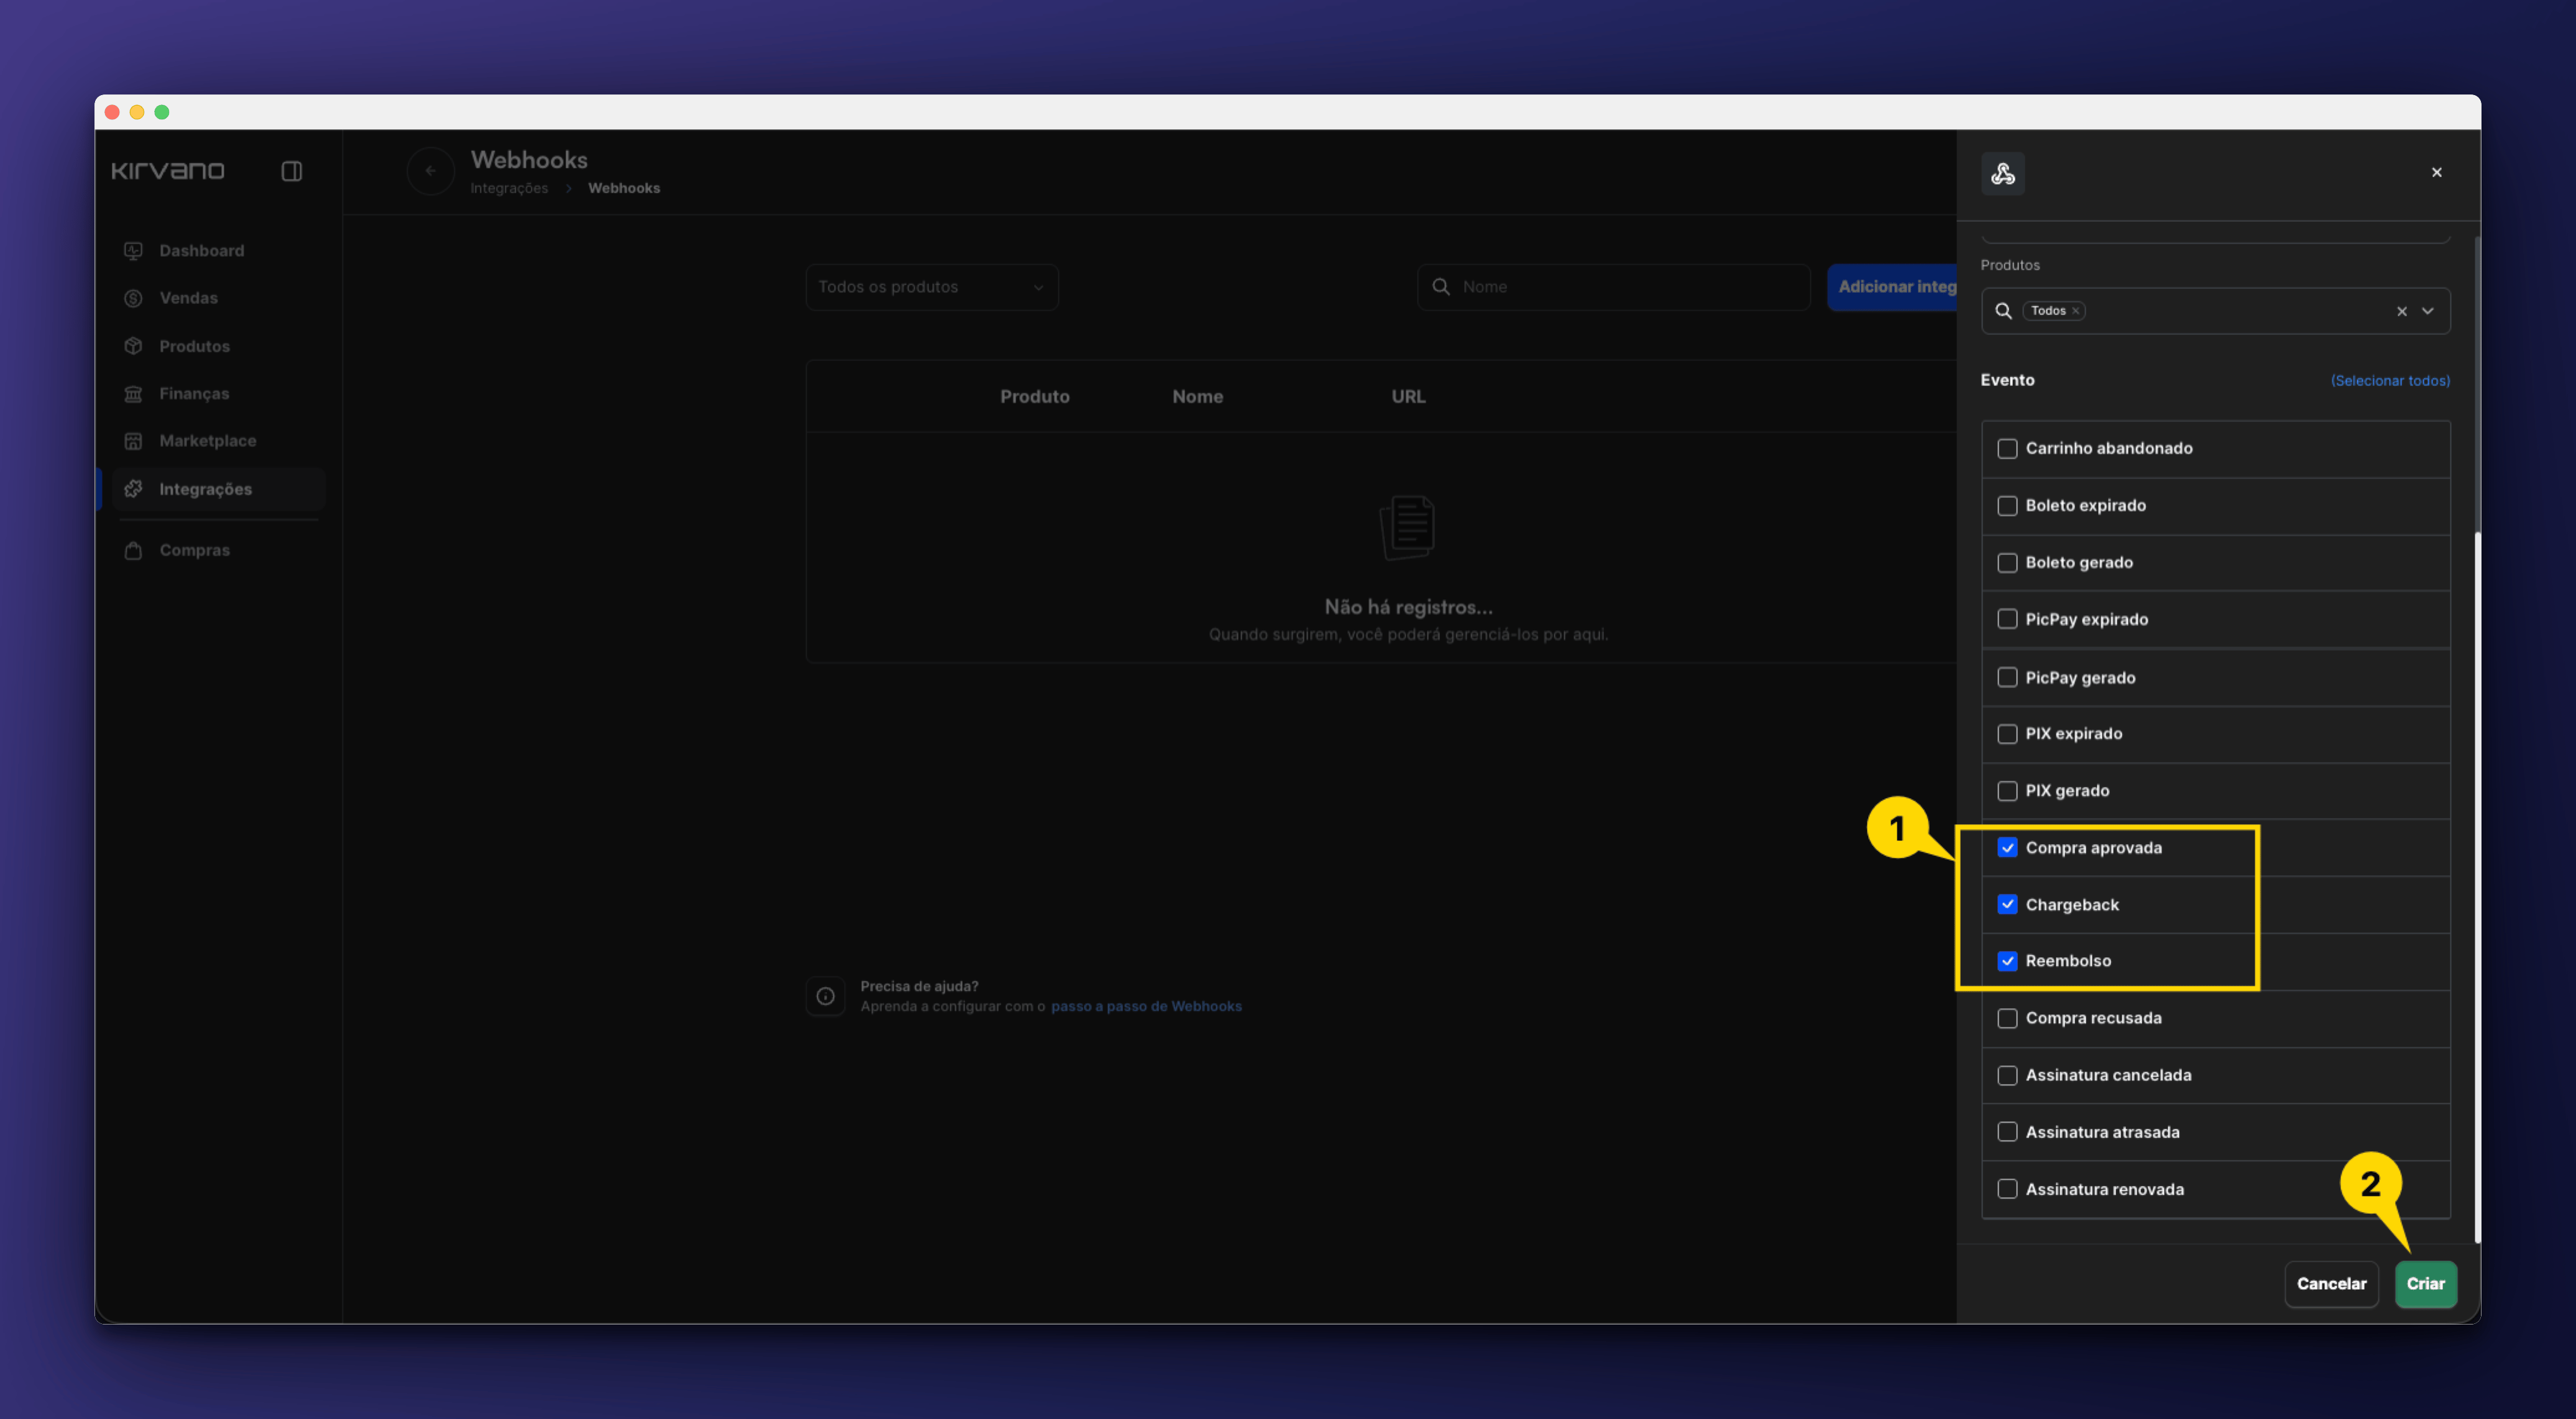The image size is (2576, 1419).
Task: Check Compra recusada event
Action: pyautogui.click(x=2007, y=1018)
